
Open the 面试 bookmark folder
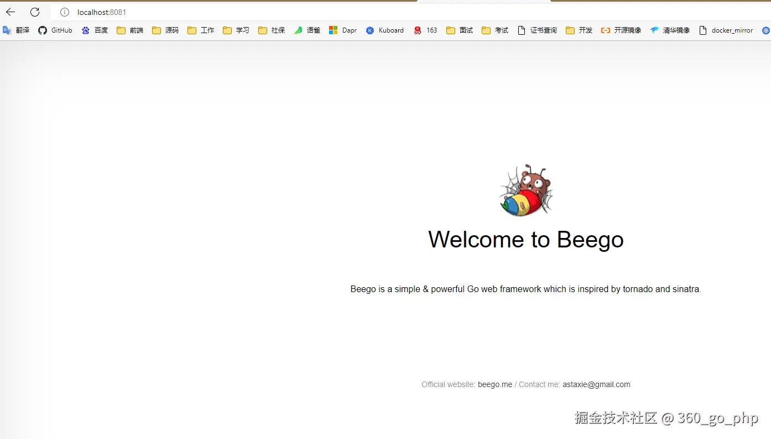coord(460,30)
